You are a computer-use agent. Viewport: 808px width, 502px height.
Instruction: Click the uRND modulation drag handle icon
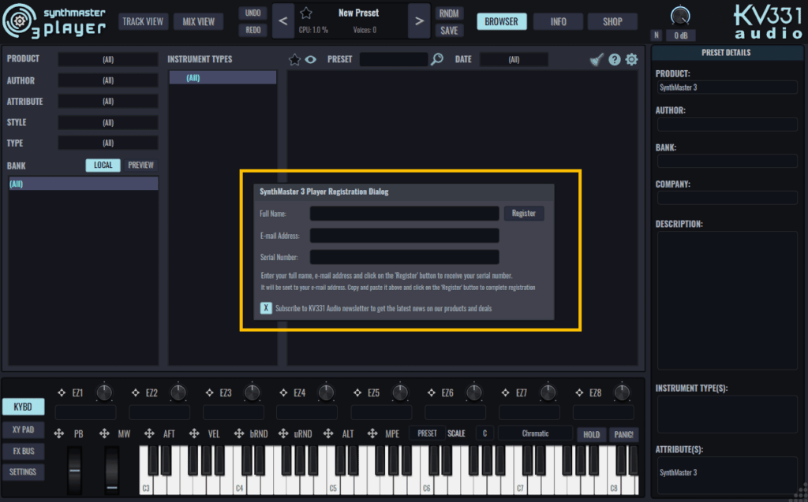pyautogui.click(x=283, y=433)
